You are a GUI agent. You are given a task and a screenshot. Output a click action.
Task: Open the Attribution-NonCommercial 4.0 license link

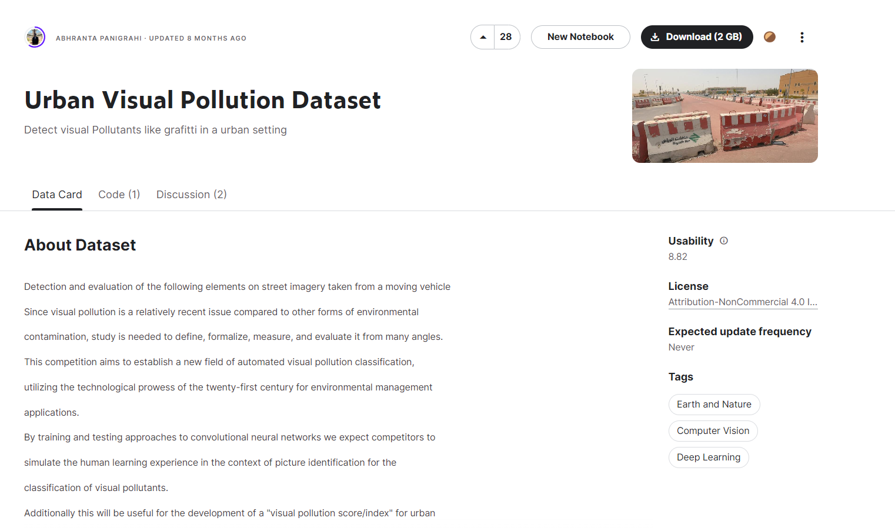(743, 302)
